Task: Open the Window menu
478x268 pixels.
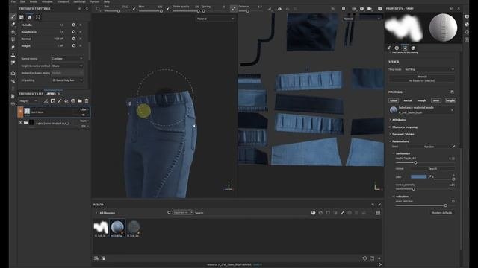Action: pyautogui.click(x=47, y=1)
